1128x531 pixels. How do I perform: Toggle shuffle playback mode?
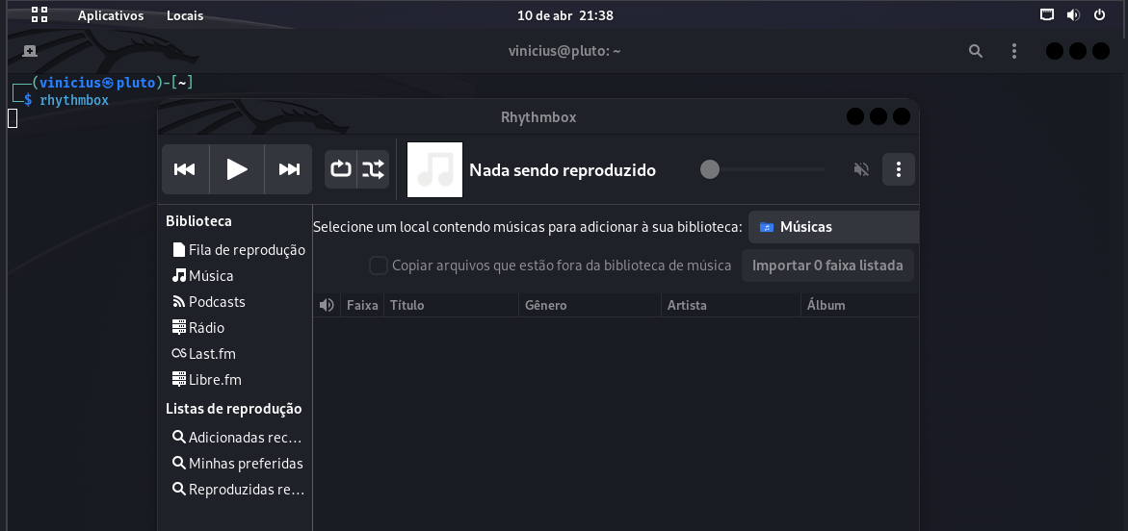[373, 169]
